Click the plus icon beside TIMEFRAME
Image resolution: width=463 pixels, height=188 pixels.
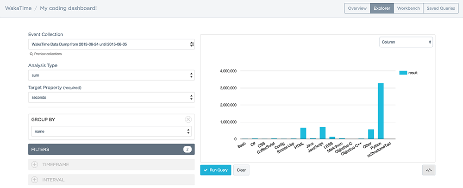(x=35, y=164)
